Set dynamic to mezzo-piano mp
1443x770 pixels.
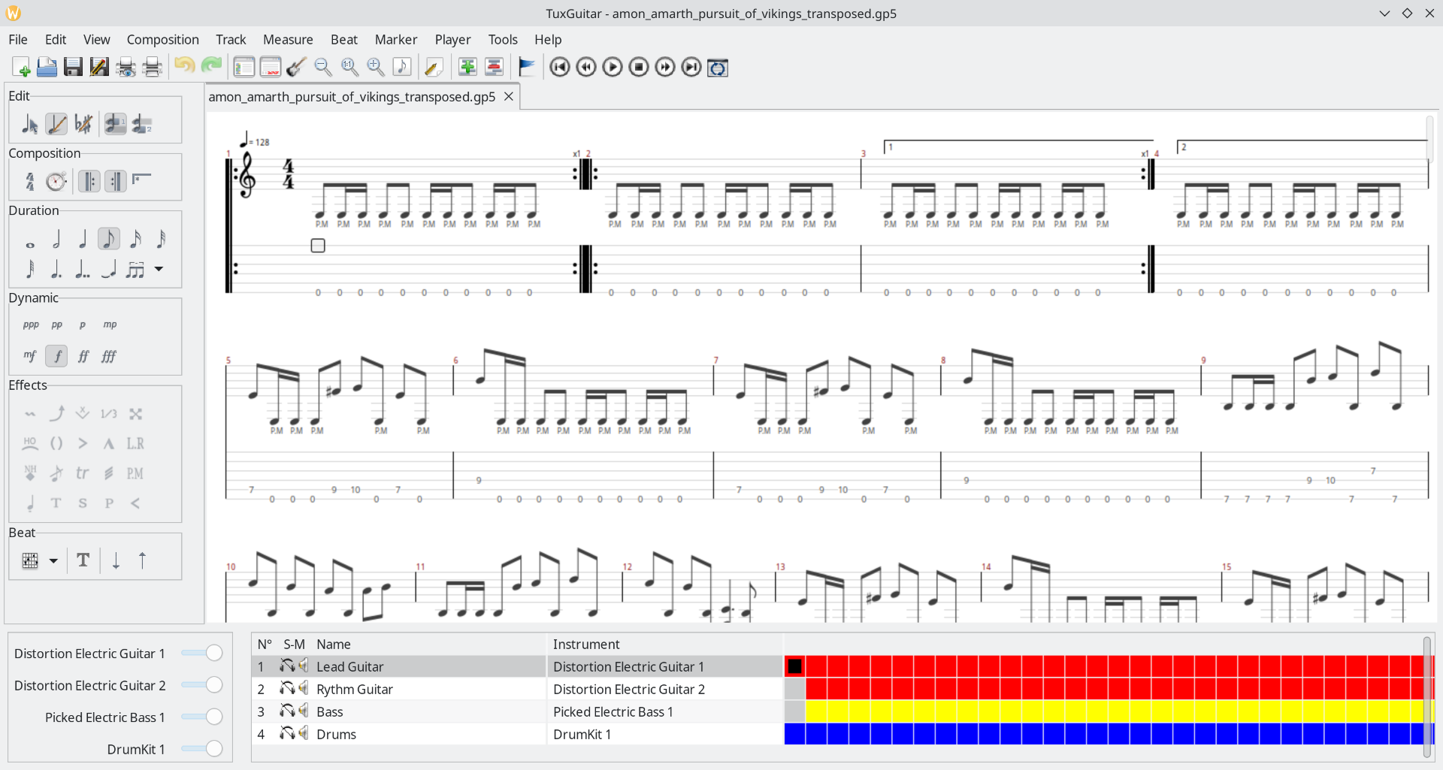point(110,325)
